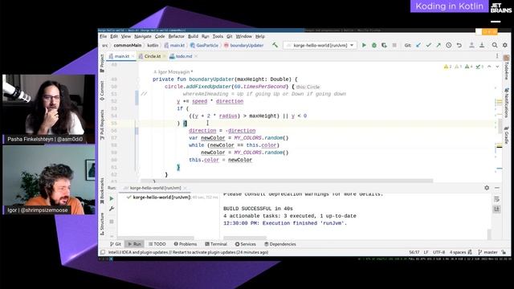514x289 pixels.
Task: Go to next highlighted error with the down arrow
Action: (497, 67)
